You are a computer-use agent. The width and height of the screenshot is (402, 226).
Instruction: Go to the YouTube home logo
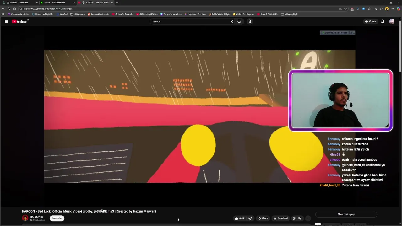coord(20,21)
